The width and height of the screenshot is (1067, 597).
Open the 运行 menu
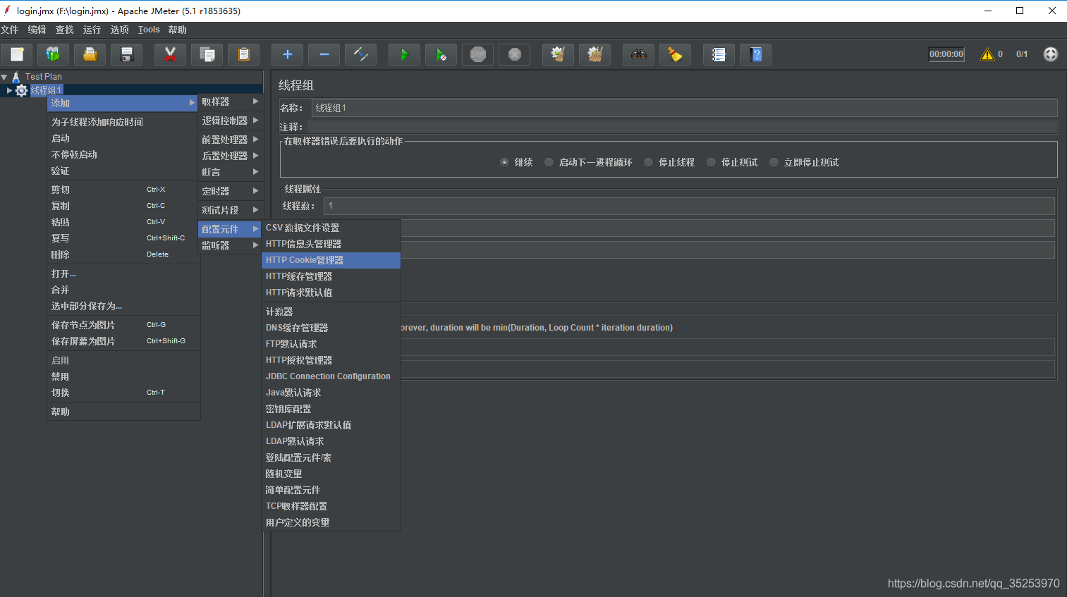coord(92,30)
